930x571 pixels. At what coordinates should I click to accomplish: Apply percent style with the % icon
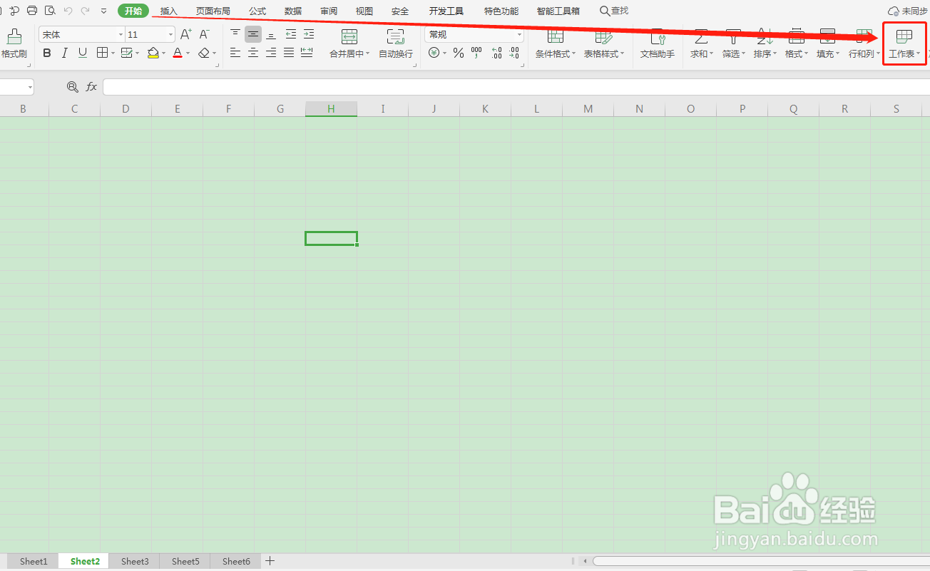pos(459,53)
